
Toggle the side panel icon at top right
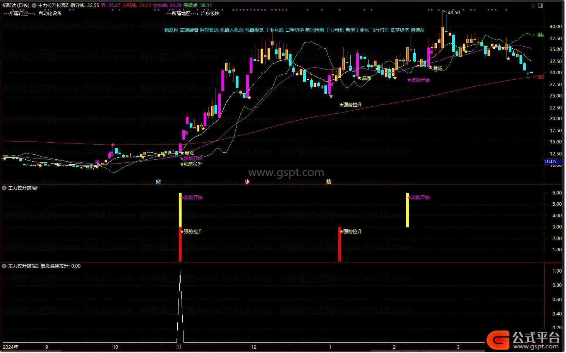tap(540, 6)
